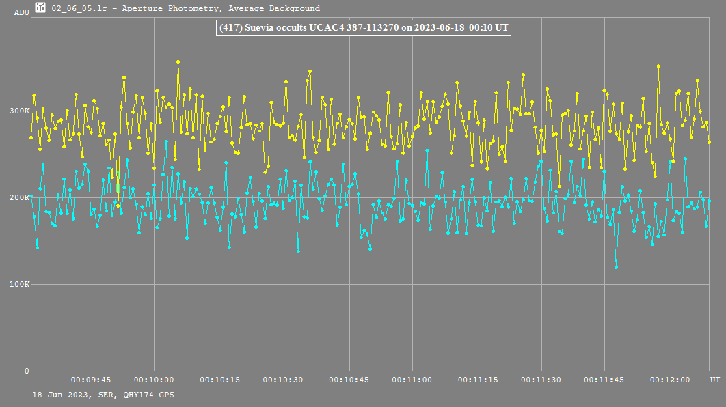Screen dimensions: 726x407
Task: Click the 00:10:30 time axis label
Action: [284, 380]
